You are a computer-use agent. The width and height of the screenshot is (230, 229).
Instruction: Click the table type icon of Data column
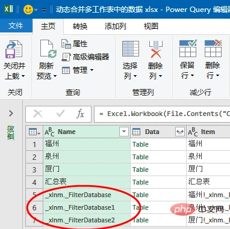click(x=137, y=132)
